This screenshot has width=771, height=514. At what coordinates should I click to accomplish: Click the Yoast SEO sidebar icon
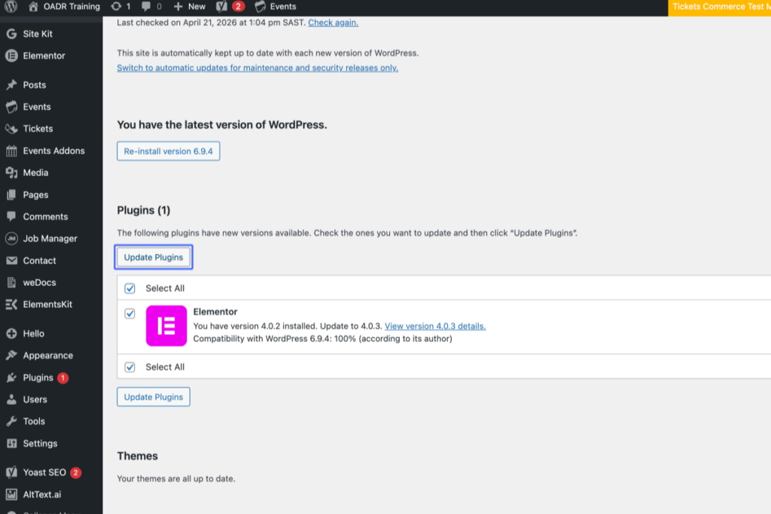pyautogui.click(x=11, y=472)
